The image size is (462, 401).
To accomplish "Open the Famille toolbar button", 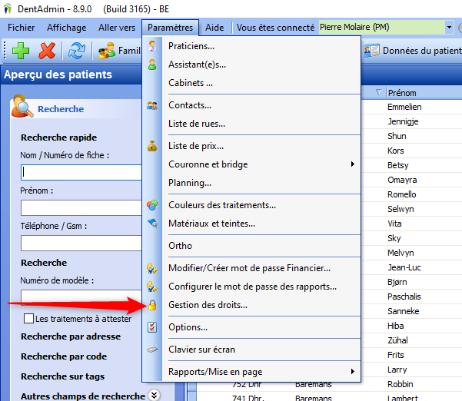I will (119, 51).
